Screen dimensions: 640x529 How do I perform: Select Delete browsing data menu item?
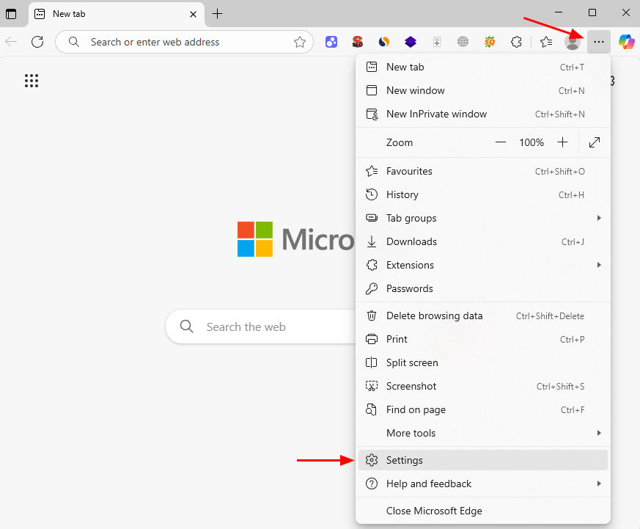[434, 315]
